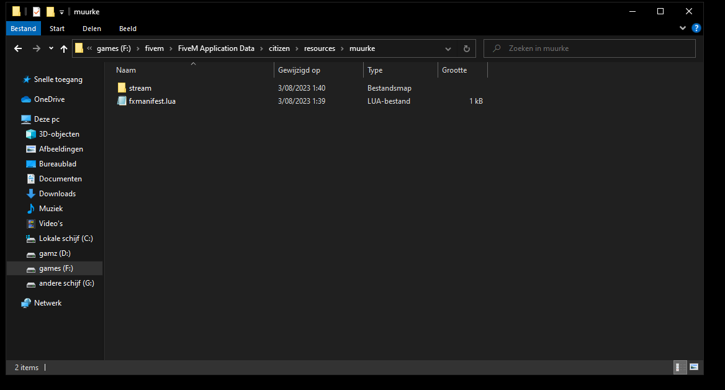Refresh the muurke folder view
The image size is (725, 390).
click(467, 48)
